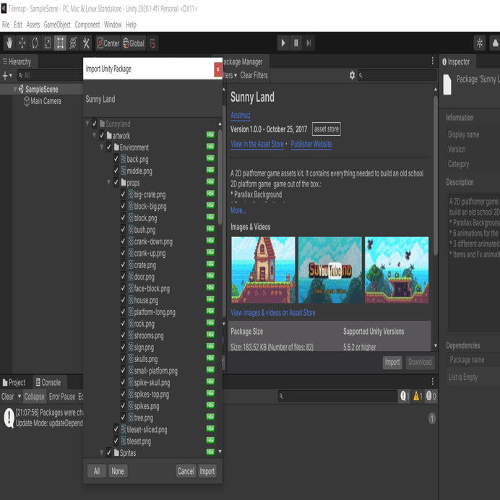This screenshot has height=500, width=500.
Task: Start Play mode
Action: [283, 43]
